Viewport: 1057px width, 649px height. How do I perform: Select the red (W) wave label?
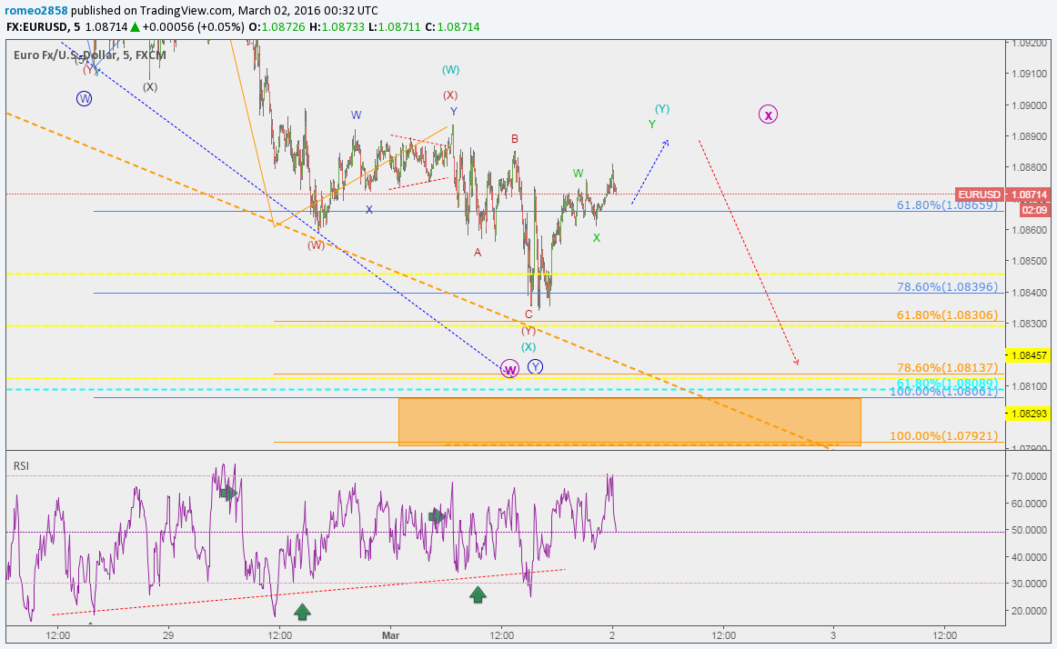317,245
